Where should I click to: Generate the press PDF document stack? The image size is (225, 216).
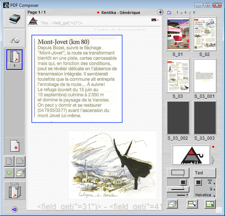tap(15, 191)
